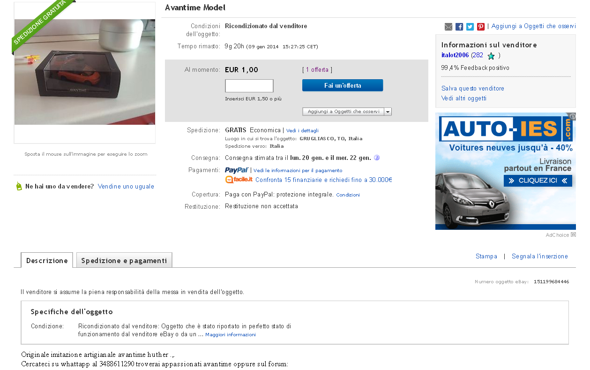Click the green sell tag icon

click(19, 186)
